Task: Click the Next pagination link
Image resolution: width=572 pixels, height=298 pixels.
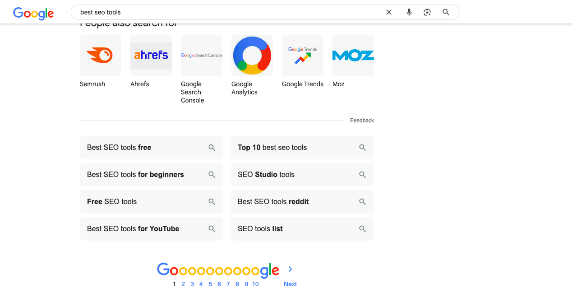Action: [290, 284]
